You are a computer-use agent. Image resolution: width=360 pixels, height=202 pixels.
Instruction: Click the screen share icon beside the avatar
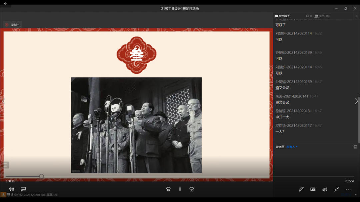[x=8, y=195]
